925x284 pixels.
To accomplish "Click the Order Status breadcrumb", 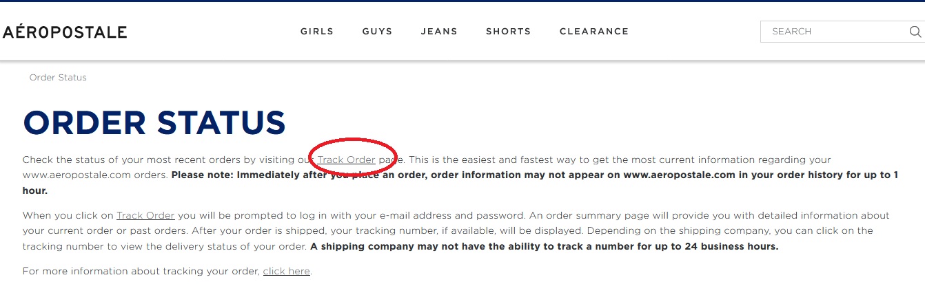I will (58, 78).
